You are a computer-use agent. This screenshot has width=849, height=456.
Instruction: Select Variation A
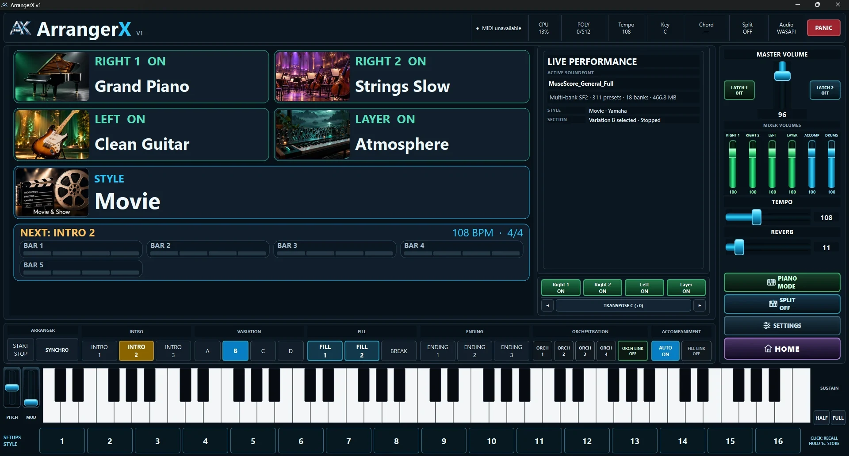(x=207, y=351)
